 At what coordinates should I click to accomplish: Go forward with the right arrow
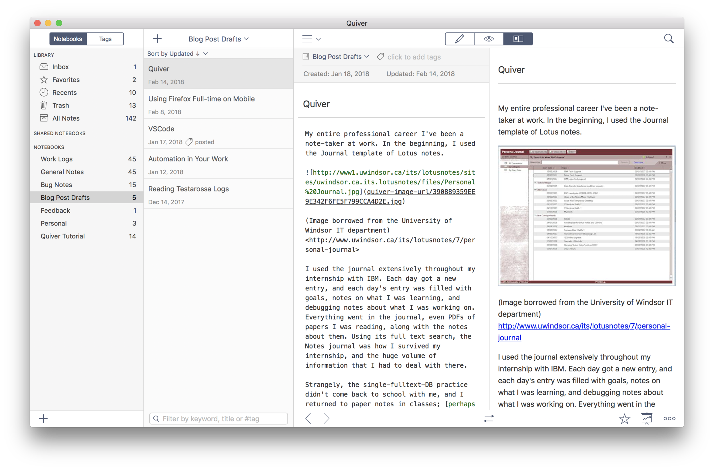326,418
